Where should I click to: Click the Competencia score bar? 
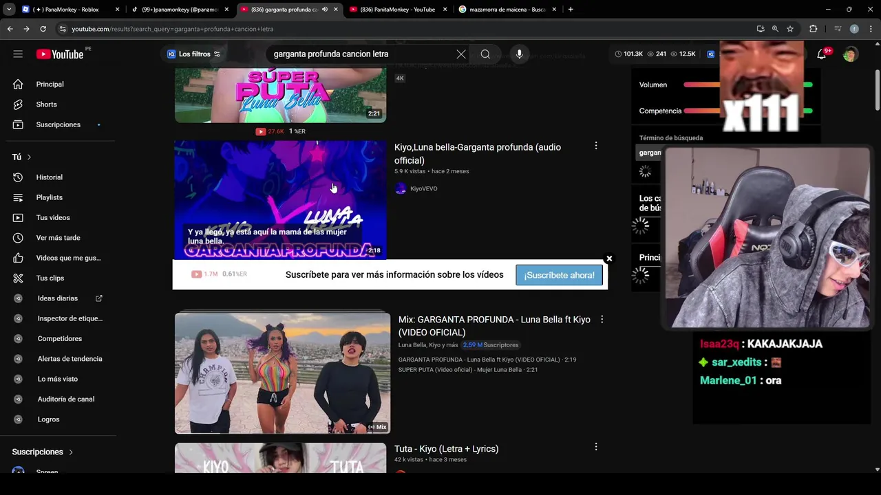(748, 111)
